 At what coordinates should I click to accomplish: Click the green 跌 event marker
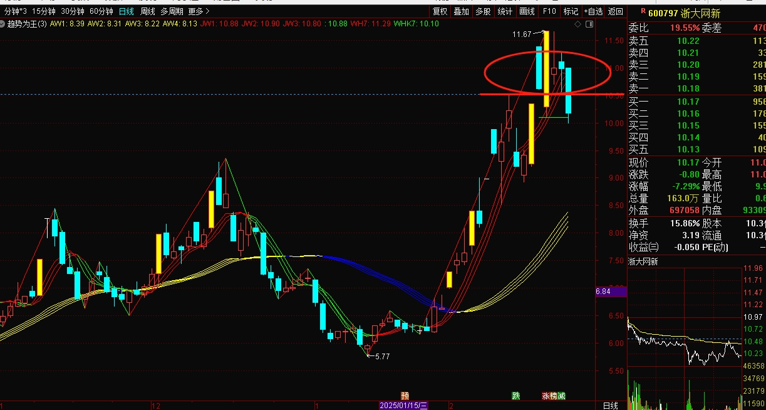pyautogui.click(x=516, y=396)
